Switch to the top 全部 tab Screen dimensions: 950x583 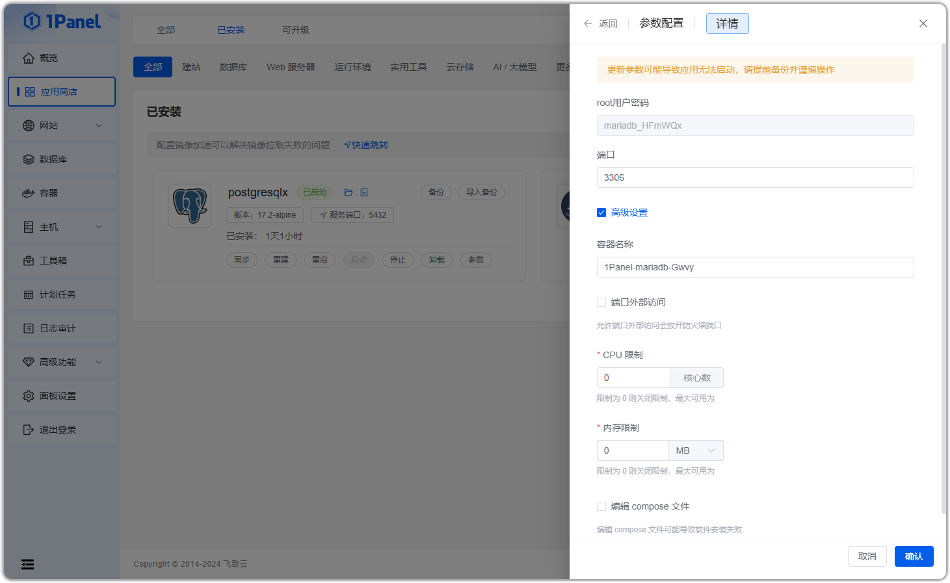click(166, 30)
